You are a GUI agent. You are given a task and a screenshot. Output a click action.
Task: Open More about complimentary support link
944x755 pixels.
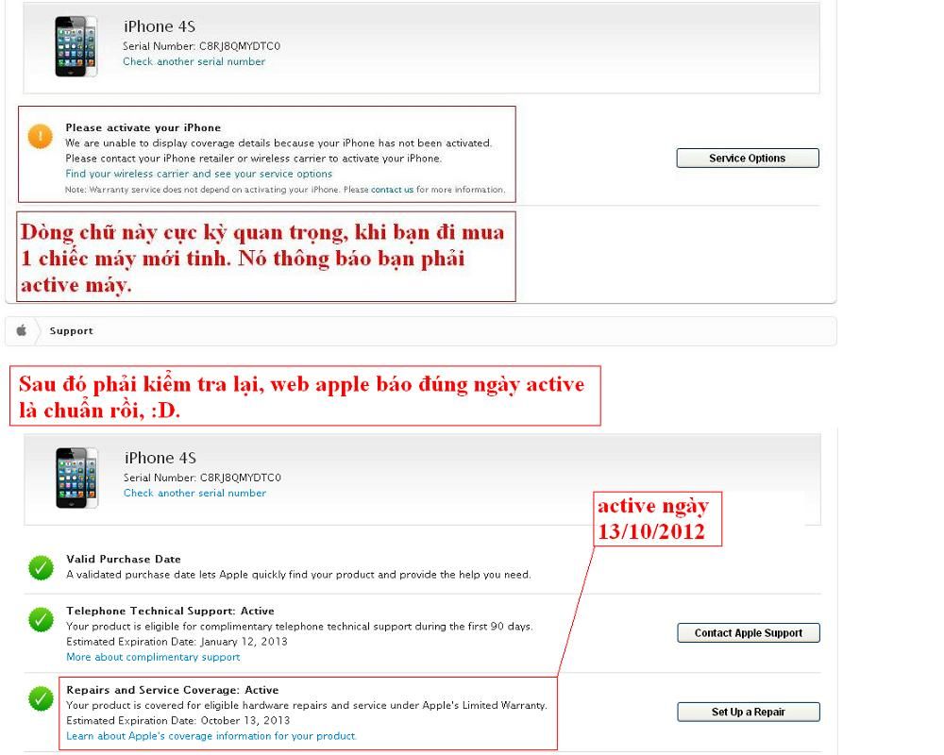click(153, 657)
